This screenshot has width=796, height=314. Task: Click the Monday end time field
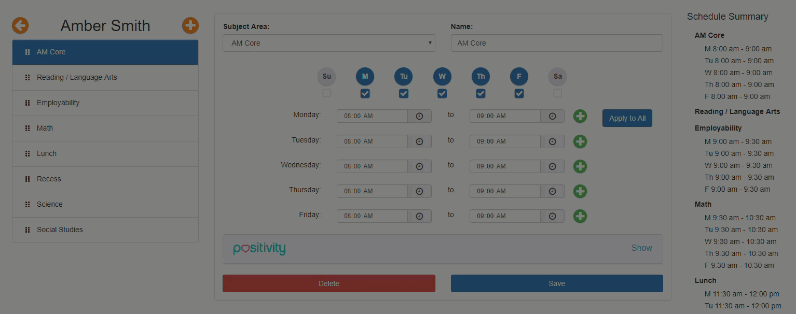(505, 116)
